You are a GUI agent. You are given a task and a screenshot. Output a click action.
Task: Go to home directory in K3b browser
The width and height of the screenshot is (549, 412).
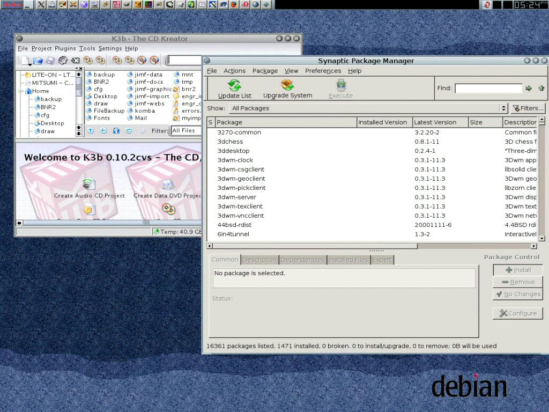click(x=116, y=130)
